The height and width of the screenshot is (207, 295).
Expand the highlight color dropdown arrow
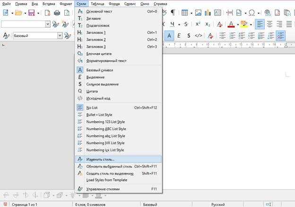(x=251, y=25)
